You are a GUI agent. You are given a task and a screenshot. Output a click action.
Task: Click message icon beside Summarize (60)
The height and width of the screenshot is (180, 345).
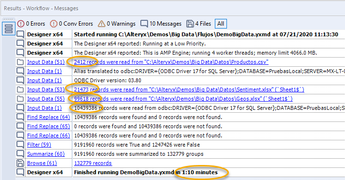pos(20,154)
